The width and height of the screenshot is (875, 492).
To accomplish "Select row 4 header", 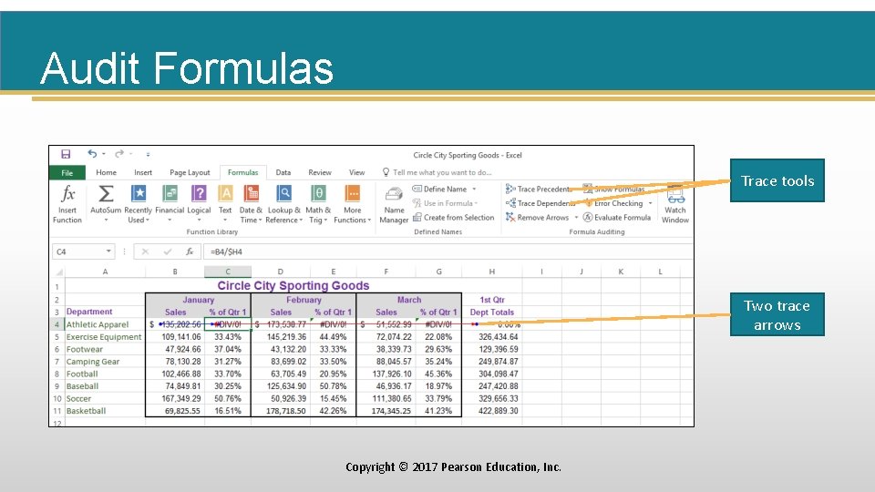I will 57,324.
